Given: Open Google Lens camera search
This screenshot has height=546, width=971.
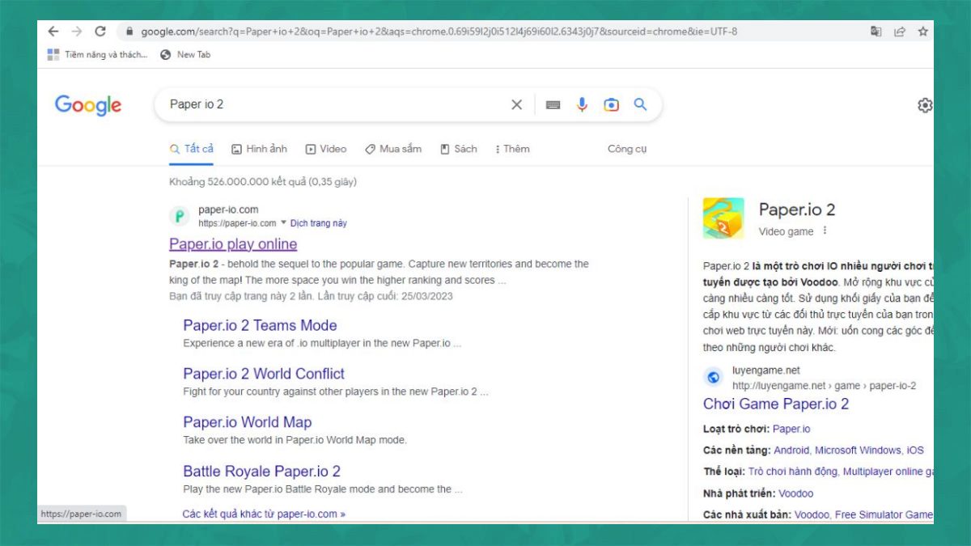Looking at the screenshot, I should pyautogui.click(x=611, y=105).
